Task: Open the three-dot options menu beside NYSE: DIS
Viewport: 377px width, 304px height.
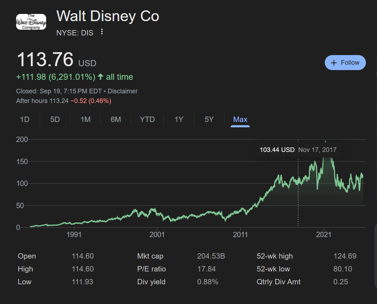Action: pos(102,32)
